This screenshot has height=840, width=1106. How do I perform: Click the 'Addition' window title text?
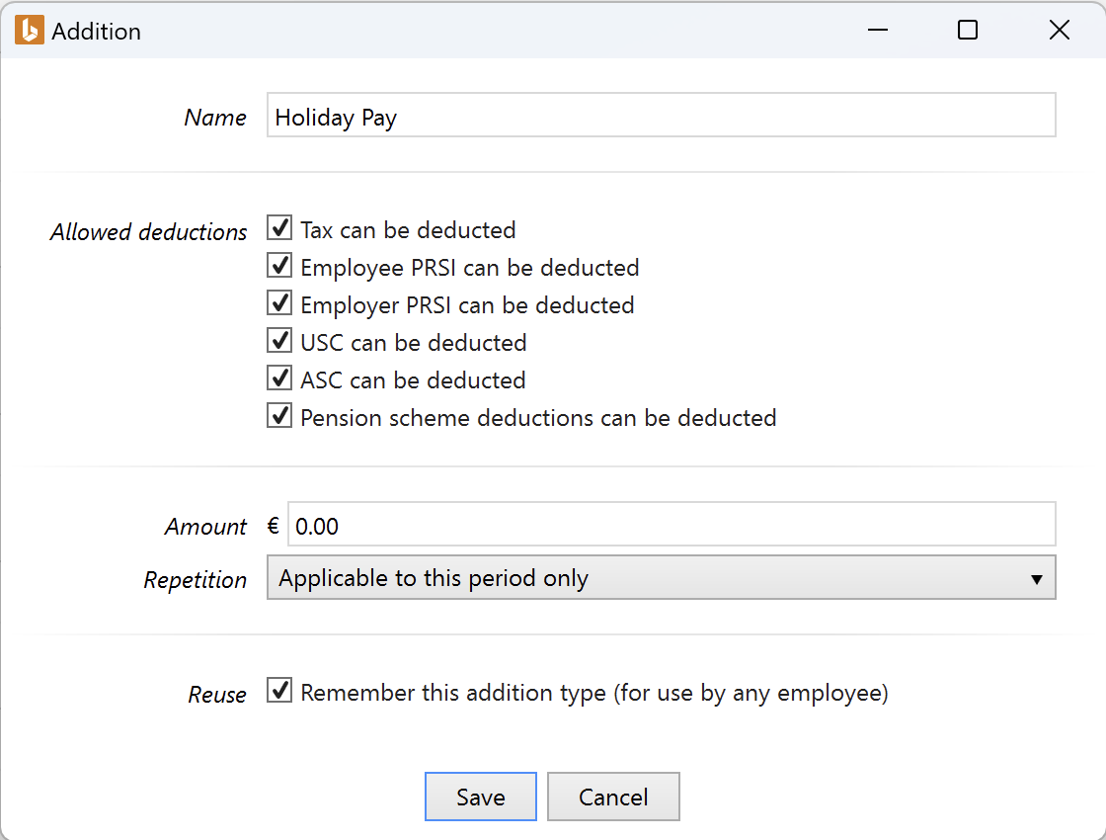(x=96, y=32)
